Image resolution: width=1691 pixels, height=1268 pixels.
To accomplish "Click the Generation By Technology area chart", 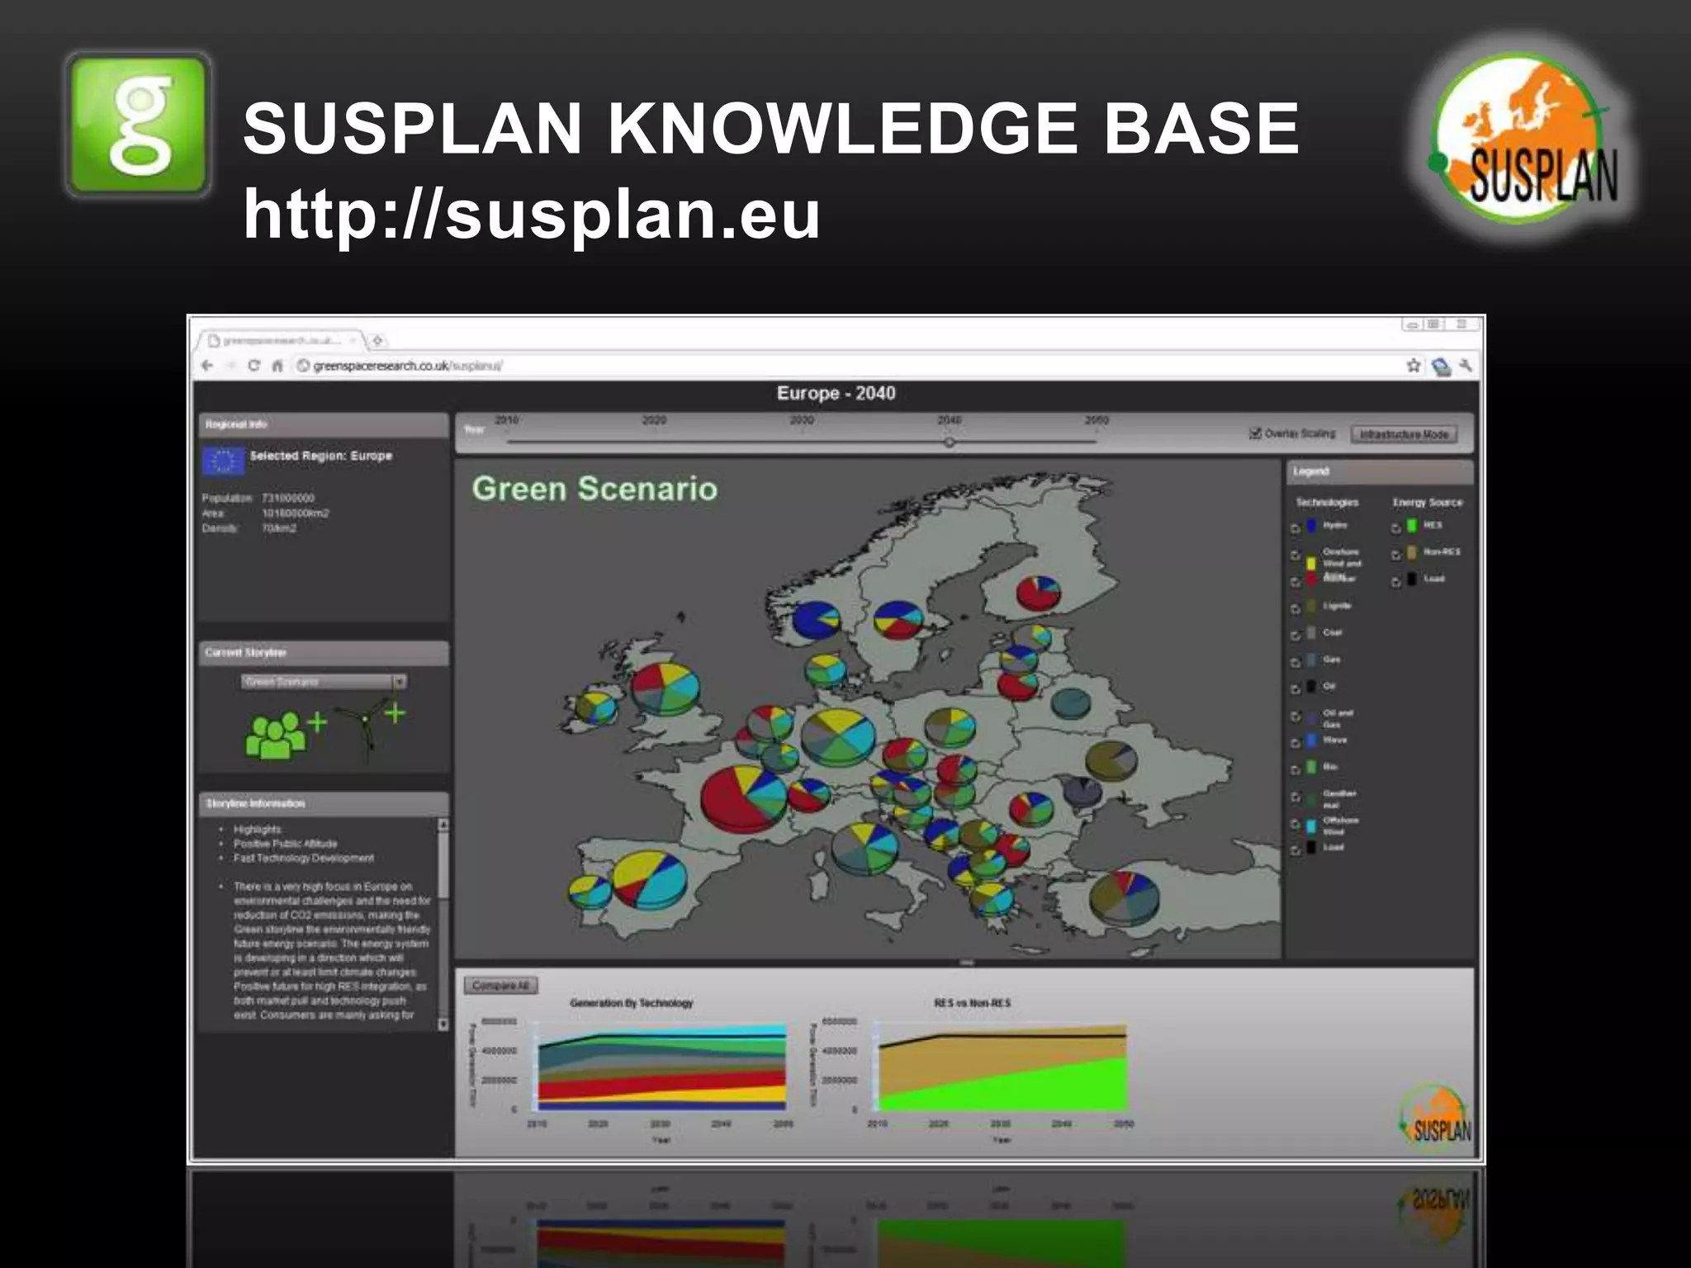I will click(x=661, y=1067).
